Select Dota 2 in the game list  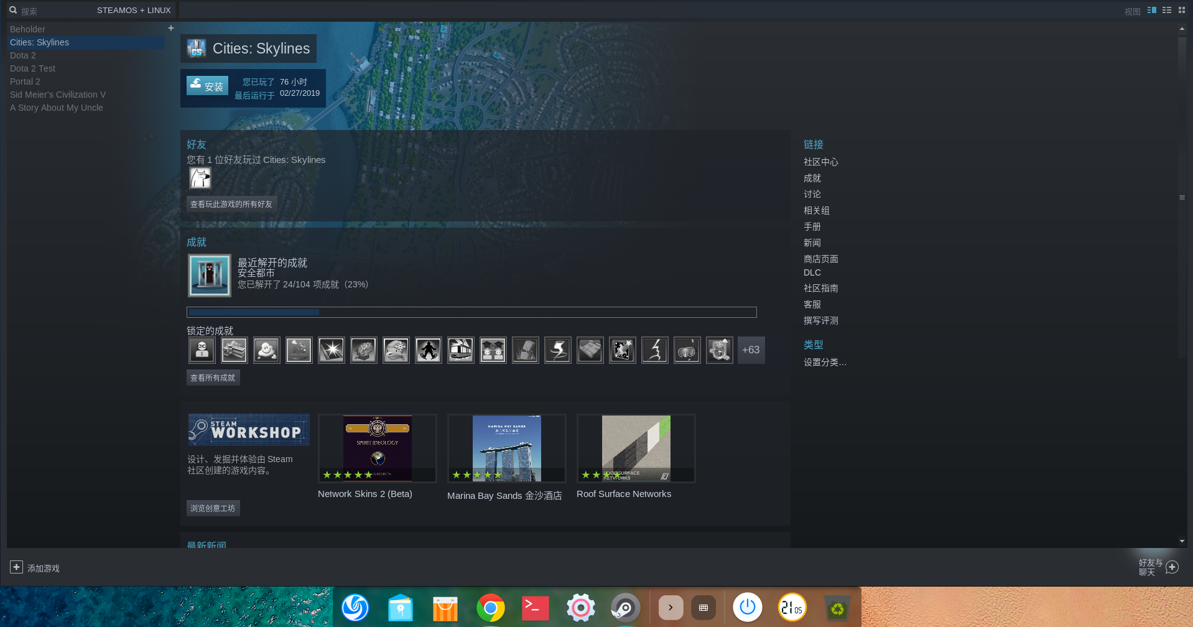tap(23, 55)
